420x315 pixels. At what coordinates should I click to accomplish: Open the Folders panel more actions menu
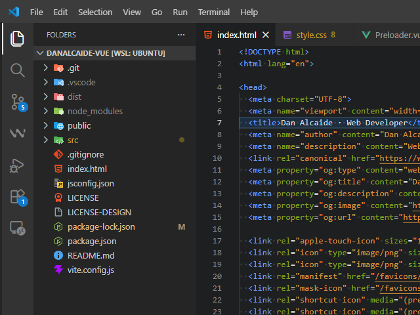[x=181, y=35]
